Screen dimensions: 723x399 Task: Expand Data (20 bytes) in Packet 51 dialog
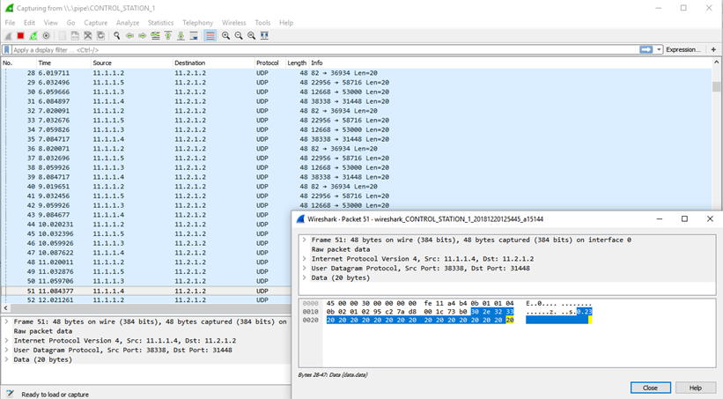(305, 277)
